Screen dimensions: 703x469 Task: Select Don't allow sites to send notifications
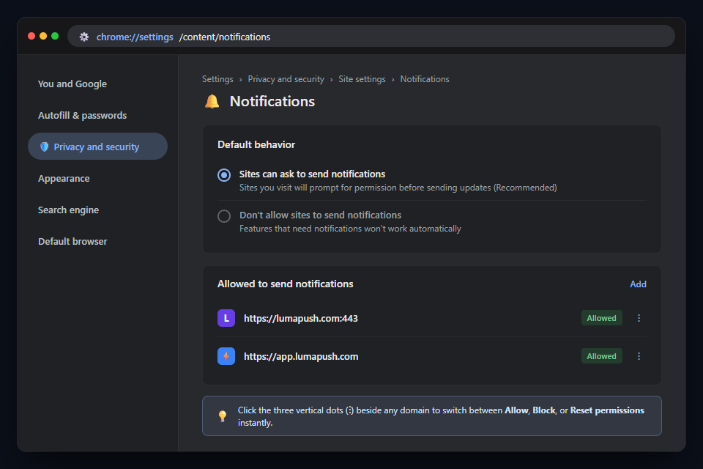[x=224, y=216]
